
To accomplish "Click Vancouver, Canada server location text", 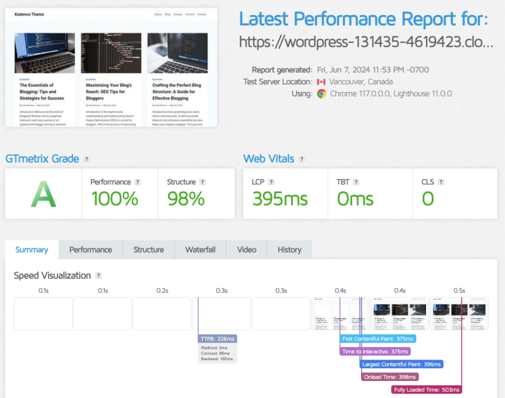I will pos(360,82).
